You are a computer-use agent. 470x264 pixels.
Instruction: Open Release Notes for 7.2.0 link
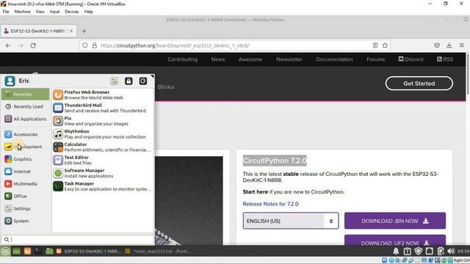coord(271,204)
